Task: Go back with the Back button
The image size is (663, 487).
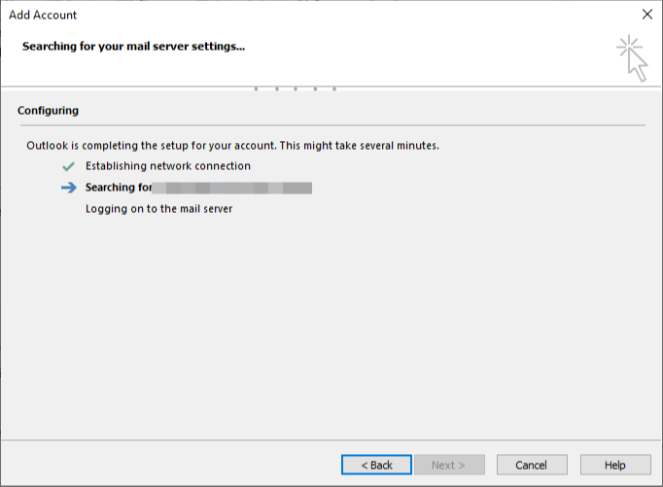Action: click(376, 465)
